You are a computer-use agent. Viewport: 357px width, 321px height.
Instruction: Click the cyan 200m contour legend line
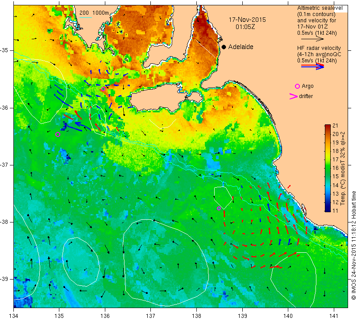[86, 17]
